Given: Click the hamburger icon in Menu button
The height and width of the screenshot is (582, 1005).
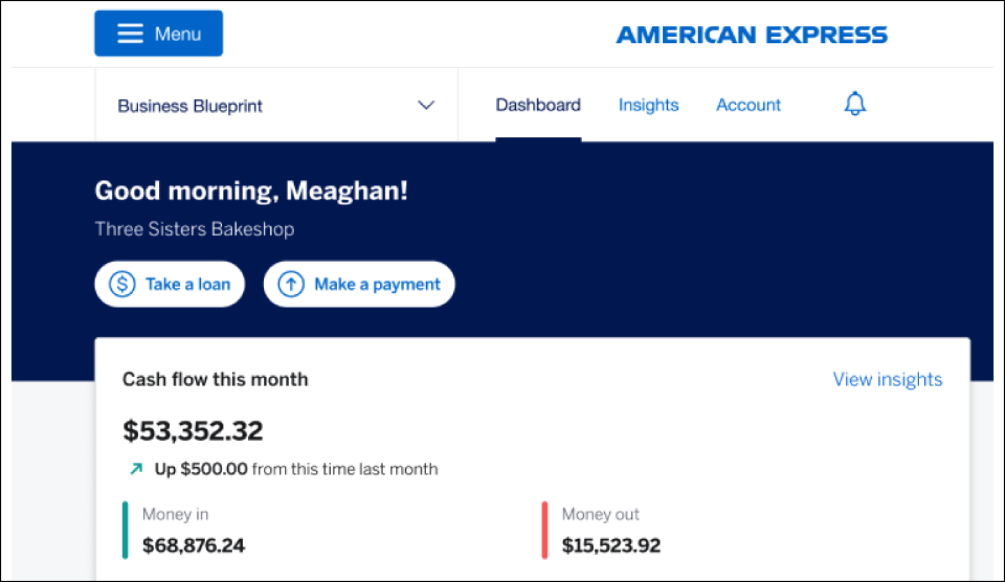Looking at the screenshot, I should [x=130, y=33].
